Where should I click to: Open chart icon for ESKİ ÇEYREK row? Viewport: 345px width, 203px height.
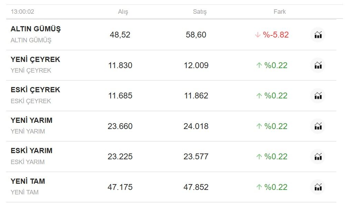pyautogui.click(x=318, y=96)
